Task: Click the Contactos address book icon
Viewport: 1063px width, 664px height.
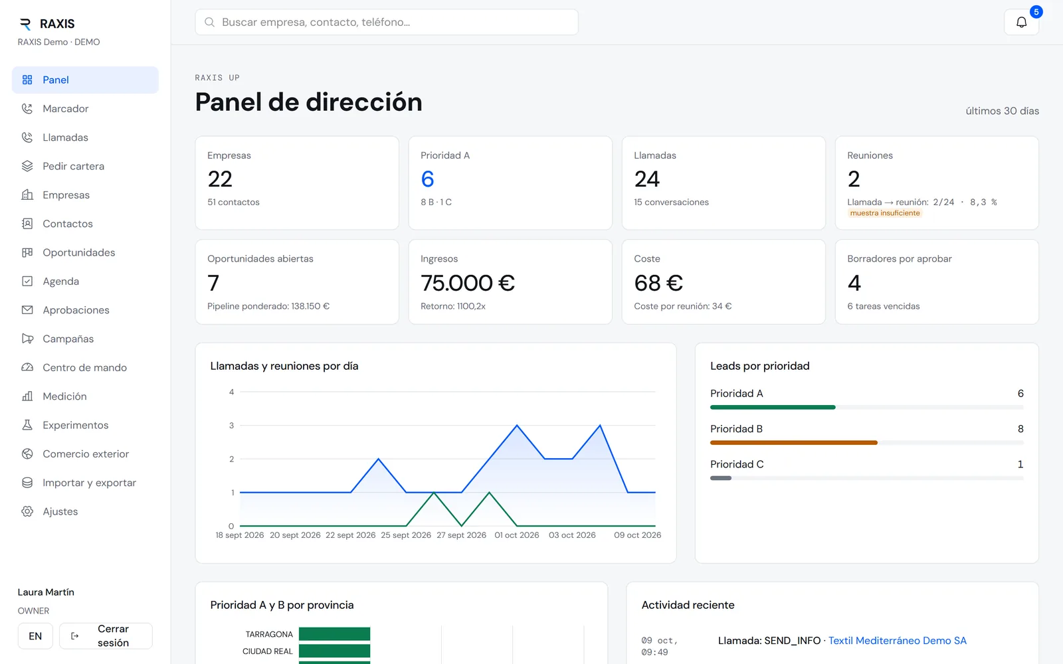Action: click(27, 224)
